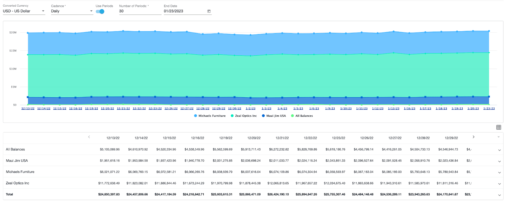Open the table header options caret
The image size is (507, 208).
498,137
